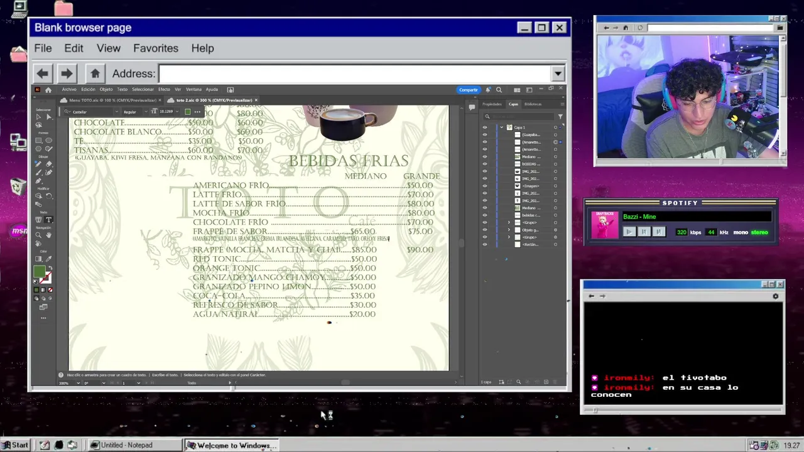Image resolution: width=804 pixels, height=452 pixels.
Task: Open the Objeto menu
Action: (x=106, y=89)
